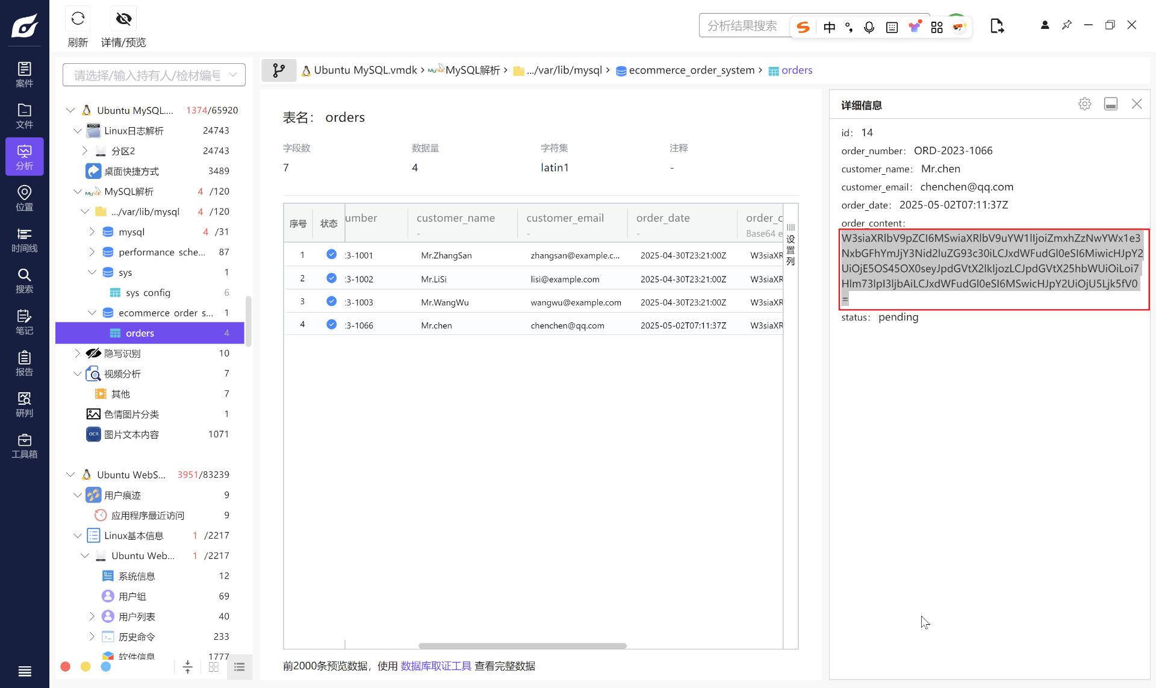The width and height of the screenshot is (1156, 688).
Task: Click the export file icon in top bar
Action: 997,26
